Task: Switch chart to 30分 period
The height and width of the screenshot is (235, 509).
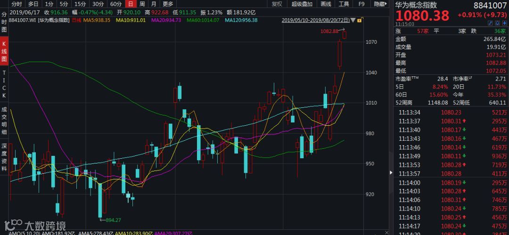Action: (98, 4)
